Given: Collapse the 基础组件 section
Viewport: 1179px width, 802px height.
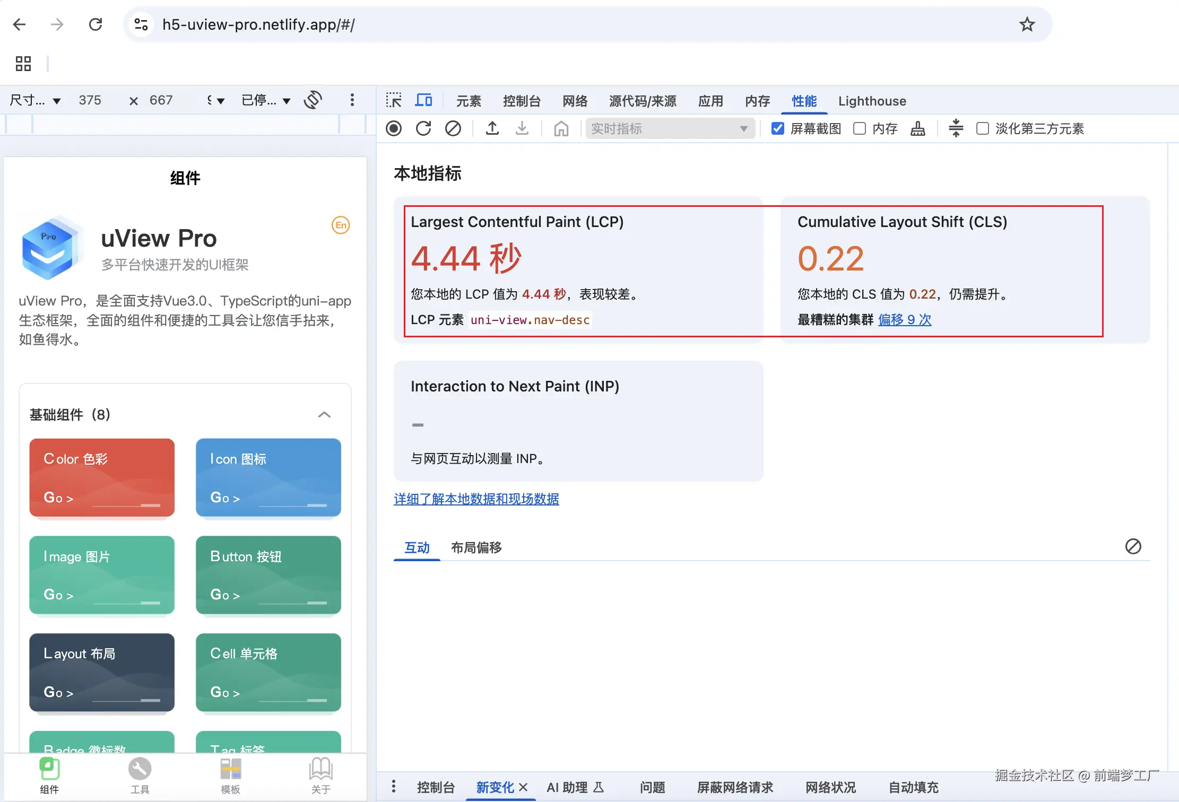Looking at the screenshot, I should click(324, 415).
